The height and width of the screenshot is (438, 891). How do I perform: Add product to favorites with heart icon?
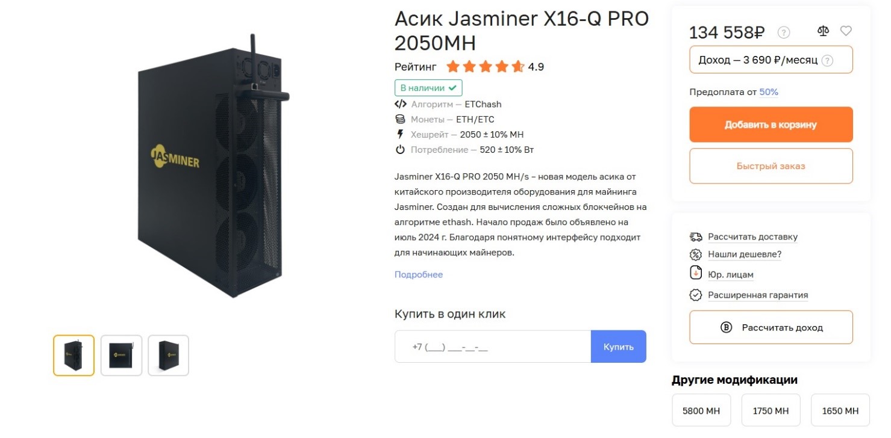tap(846, 31)
